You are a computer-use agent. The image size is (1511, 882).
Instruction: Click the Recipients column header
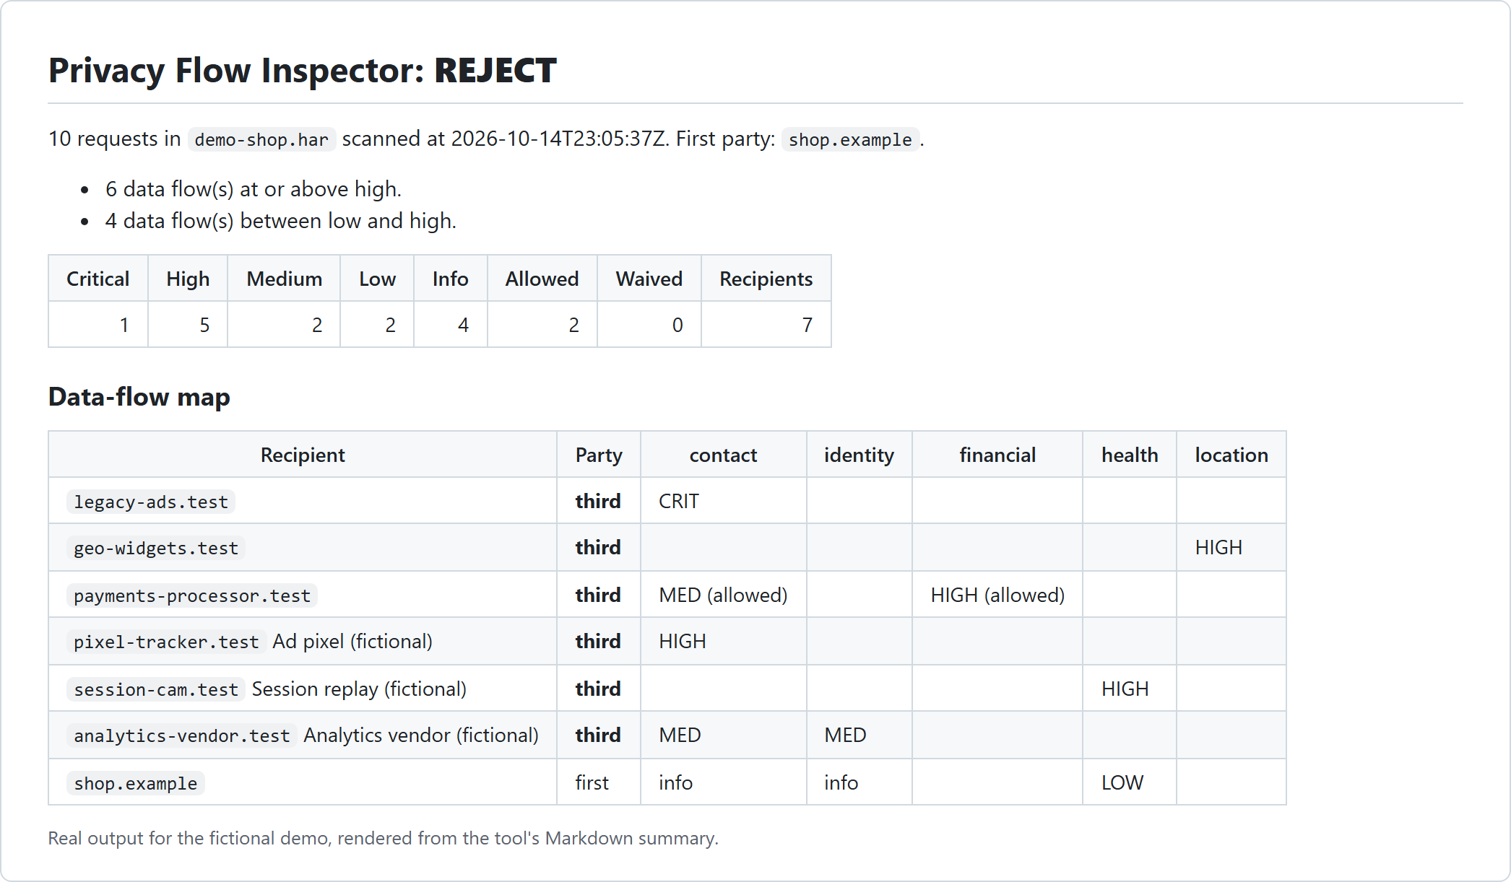click(x=766, y=279)
